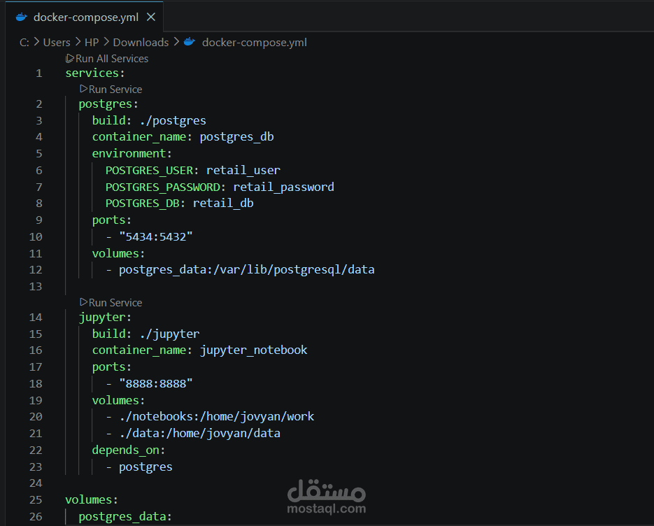
Task: Click the play icon above postgres service
Action: coord(83,89)
